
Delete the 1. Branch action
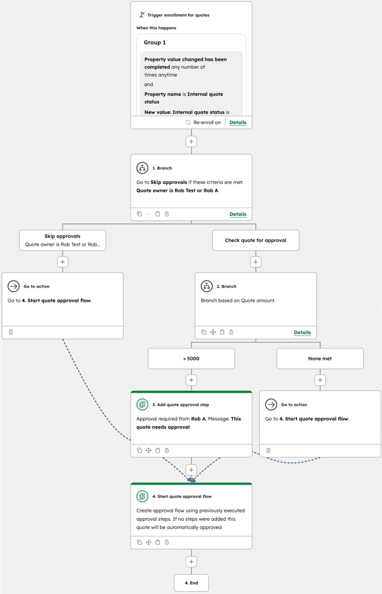(167, 214)
